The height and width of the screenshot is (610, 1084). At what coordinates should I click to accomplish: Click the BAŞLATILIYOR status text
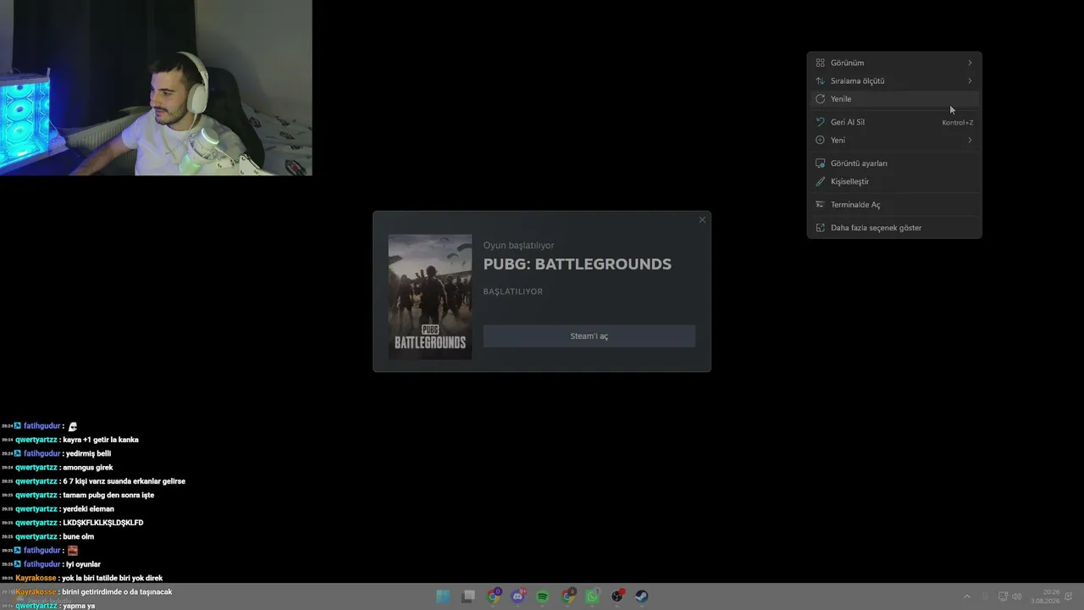pos(513,291)
